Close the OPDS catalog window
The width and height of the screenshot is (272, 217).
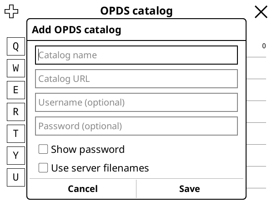261,12
